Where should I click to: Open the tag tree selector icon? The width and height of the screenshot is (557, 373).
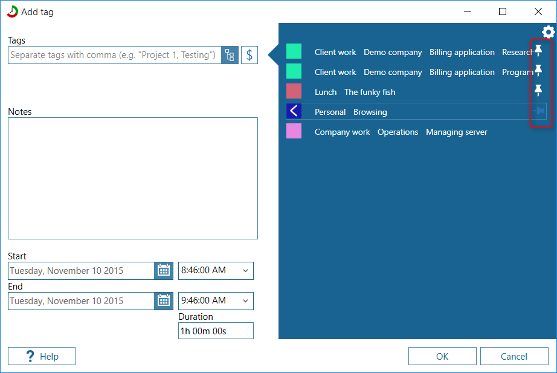(230, 55)
